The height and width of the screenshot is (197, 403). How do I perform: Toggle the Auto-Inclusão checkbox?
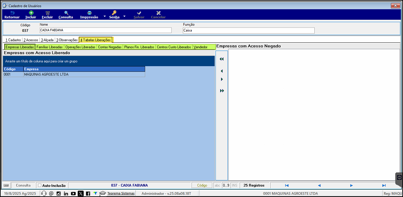click(x=40, y=186)
